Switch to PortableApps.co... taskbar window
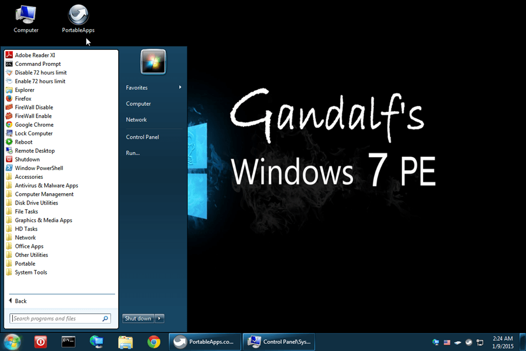 [x=204, y=342]
